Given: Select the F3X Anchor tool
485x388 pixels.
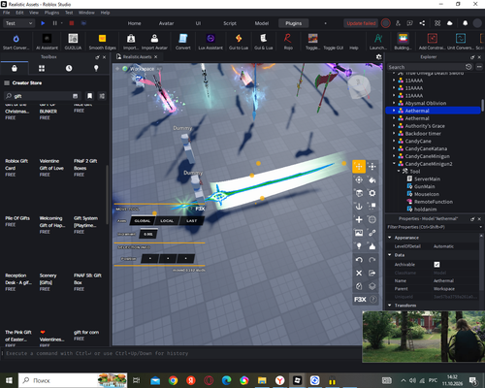Looking at the screenshot, I should pyautogui.click(x=359, y=207).
